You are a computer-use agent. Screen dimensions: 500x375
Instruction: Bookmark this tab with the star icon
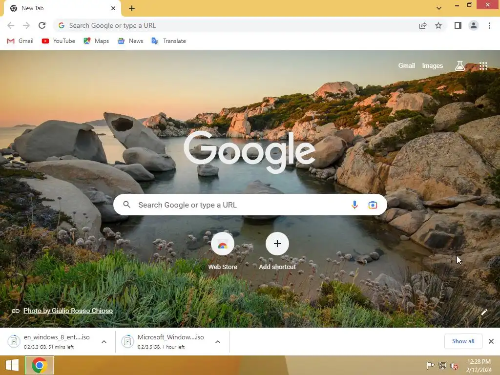tap(438, 25)
